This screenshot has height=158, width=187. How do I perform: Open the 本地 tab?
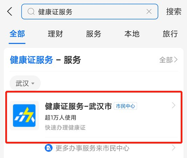[132, 34]
